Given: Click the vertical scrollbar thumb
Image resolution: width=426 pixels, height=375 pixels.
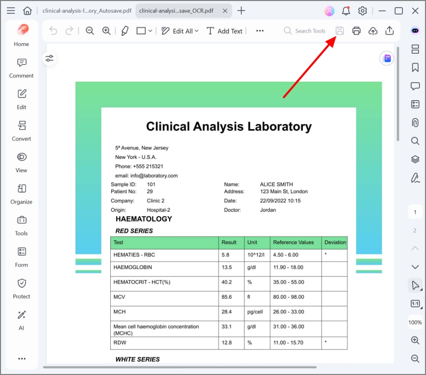Looking at the screenshot, I should [x=398, y=94].
